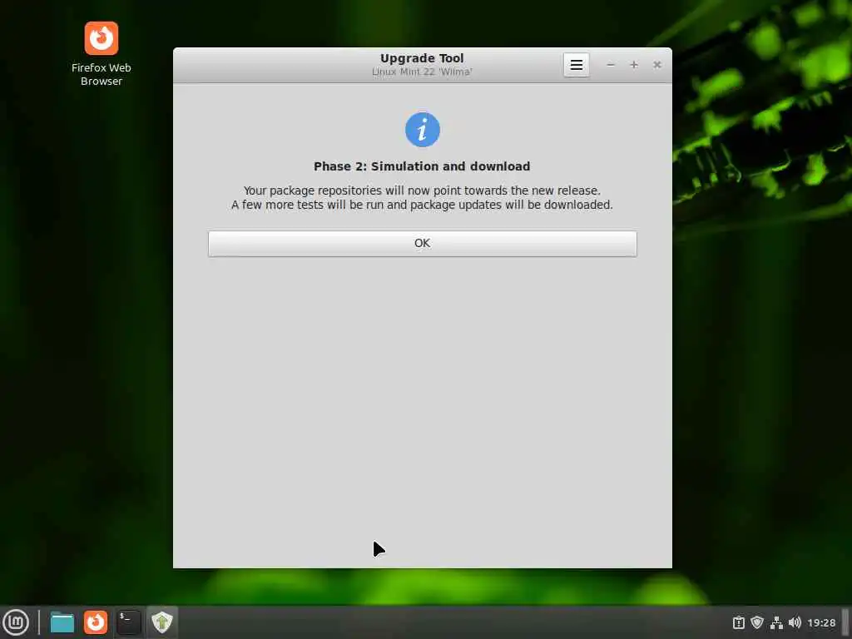The height and width of the screenshot is (639, 852).
Task: Open Firefox Web Browser desktop shortcut
Action: pyautogui.click(x=101, y=54)
